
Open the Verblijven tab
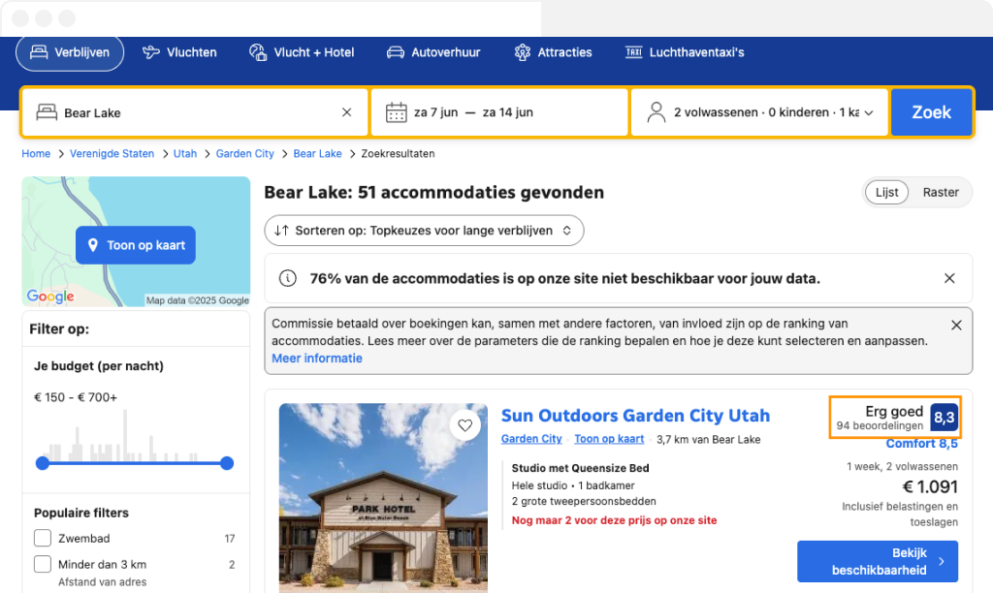coord(70,52)
